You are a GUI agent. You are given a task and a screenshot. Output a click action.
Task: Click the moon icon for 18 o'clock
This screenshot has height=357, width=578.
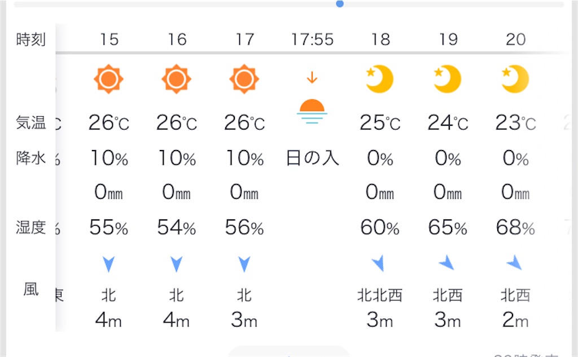tap(379, 79)
